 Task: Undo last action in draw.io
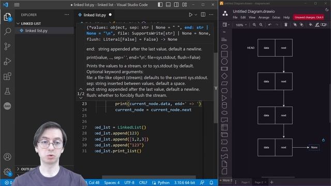click(270, 25)
